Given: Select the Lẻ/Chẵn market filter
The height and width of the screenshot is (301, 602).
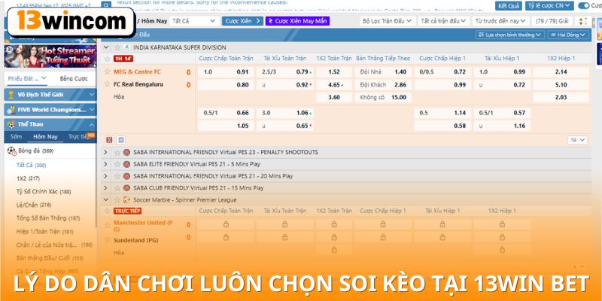Looking at the screenshot, I should click(x=34, y=205).
